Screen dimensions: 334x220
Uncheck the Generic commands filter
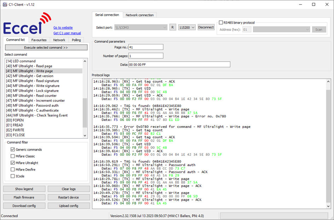[x=13, y=150]
